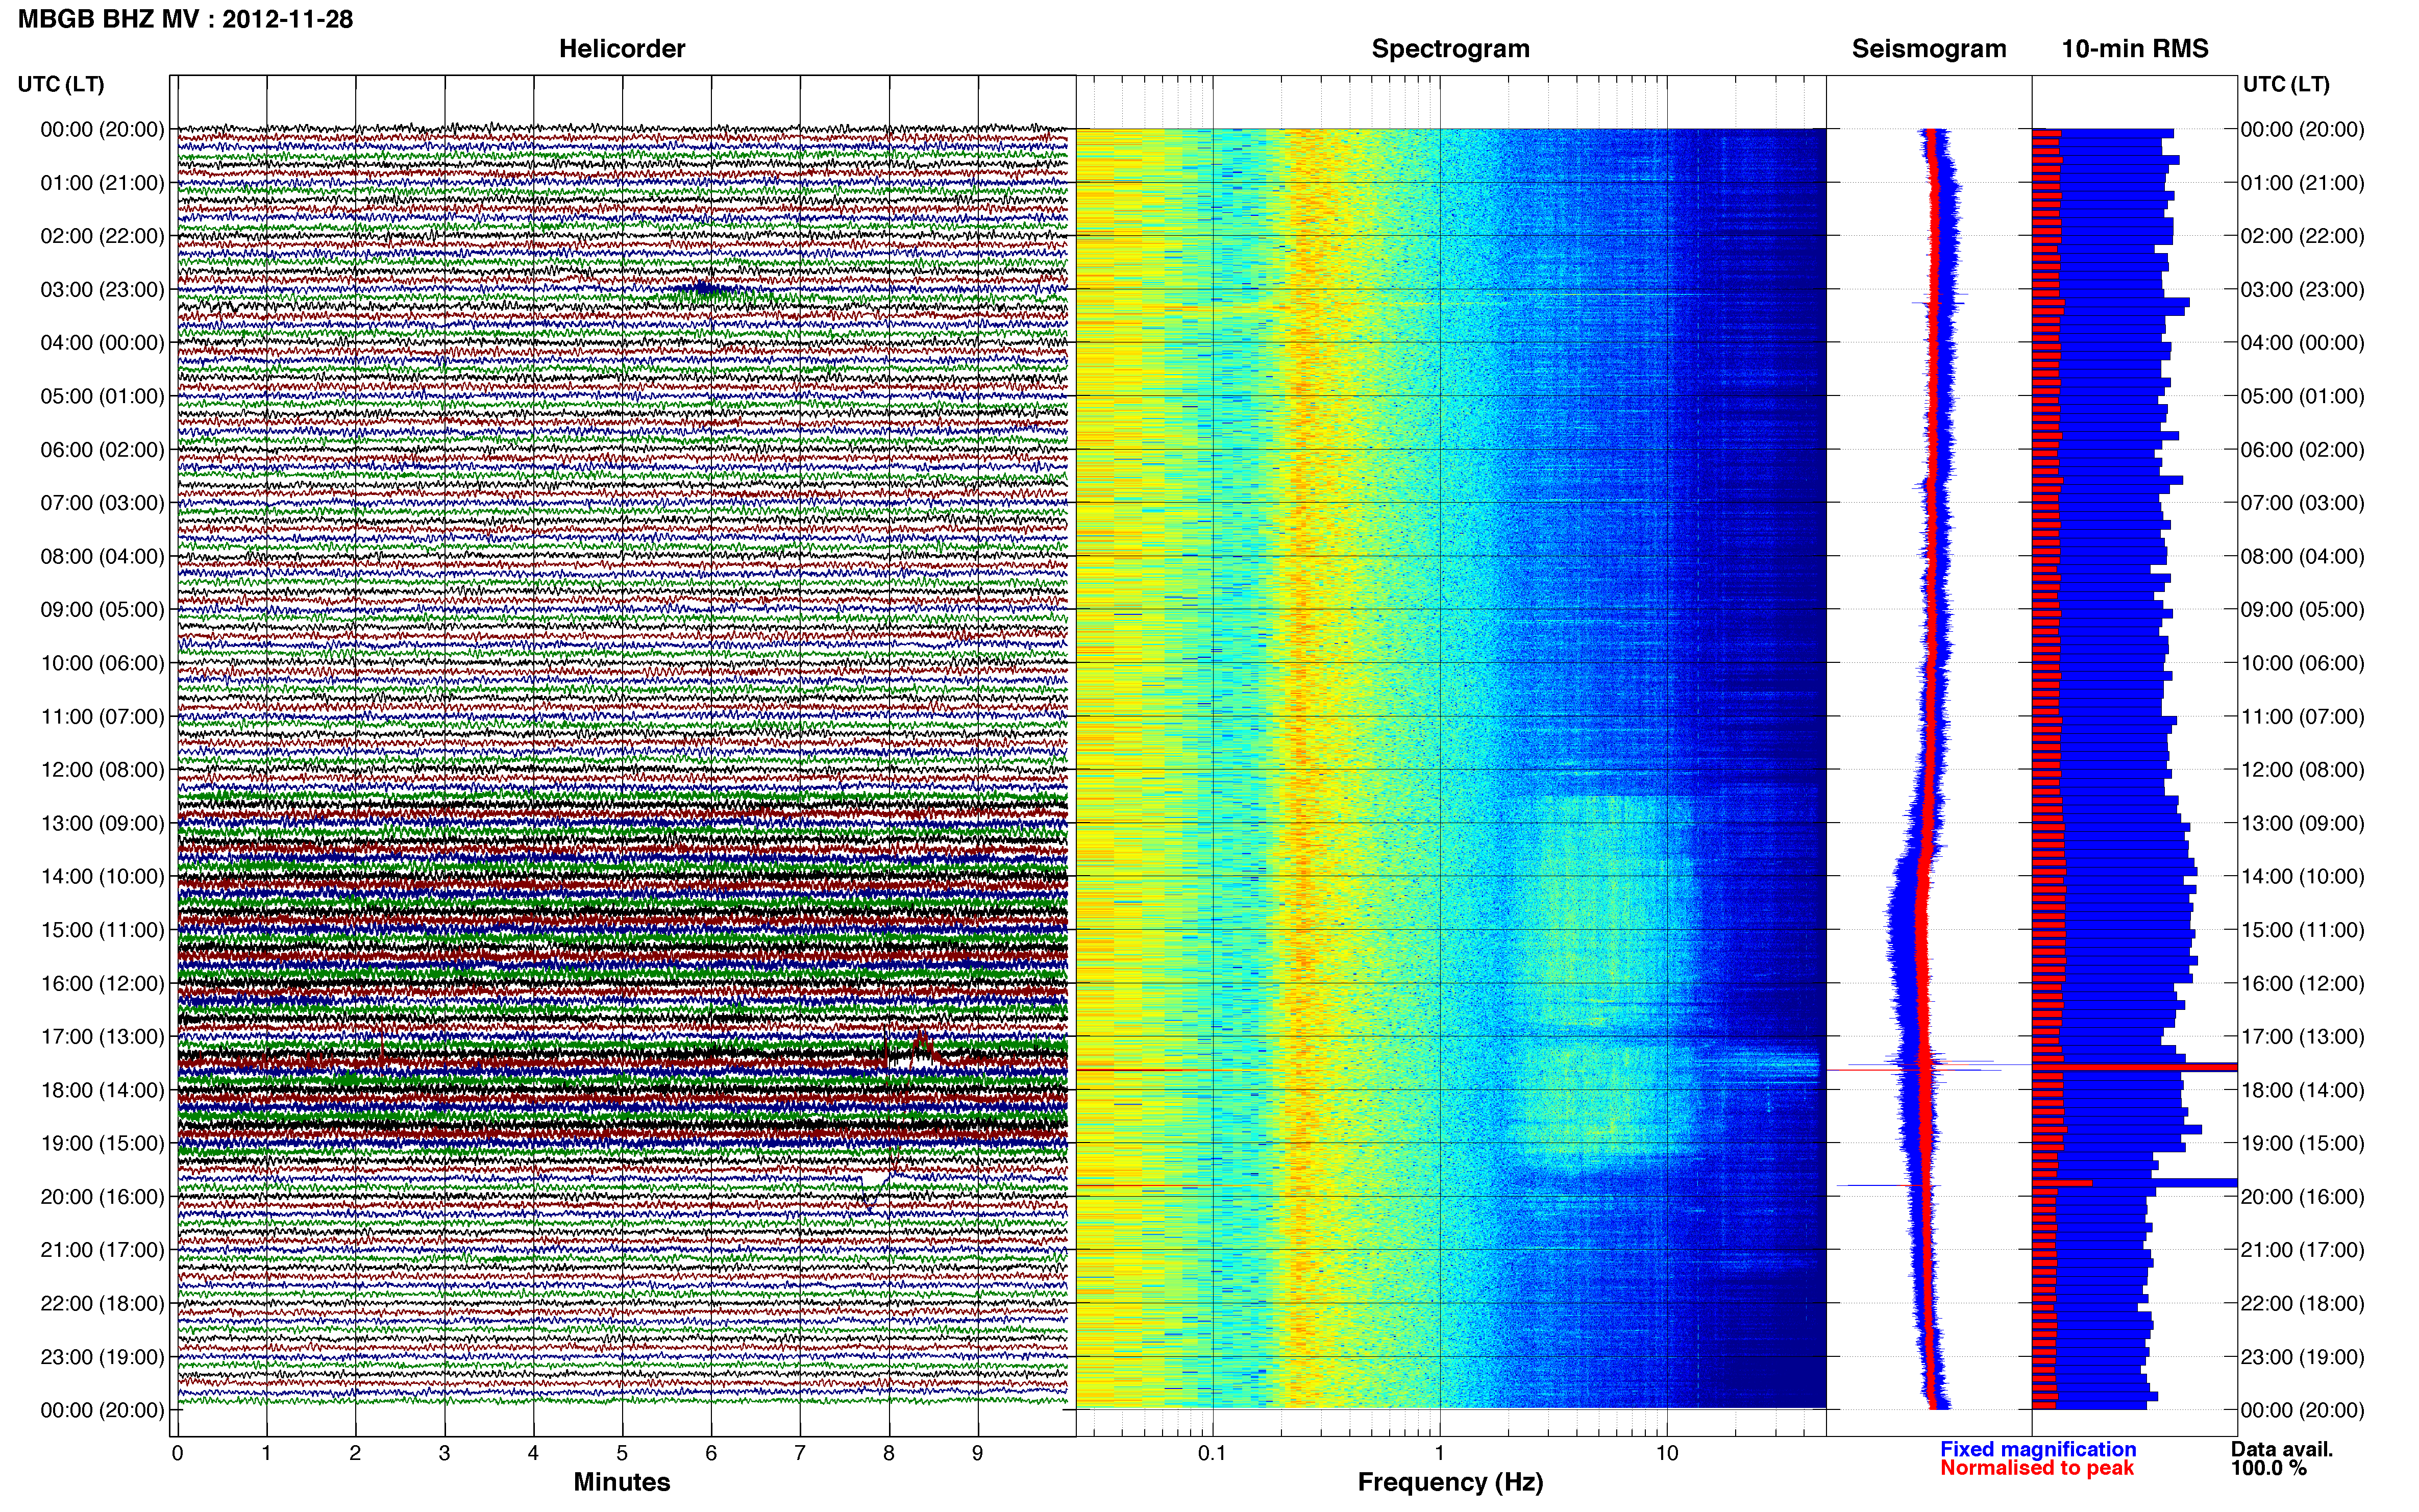This screenshot has height=1512, width=2419.
Task: Click right time label 10:00 (06:00)
Action: [2303, 662]
